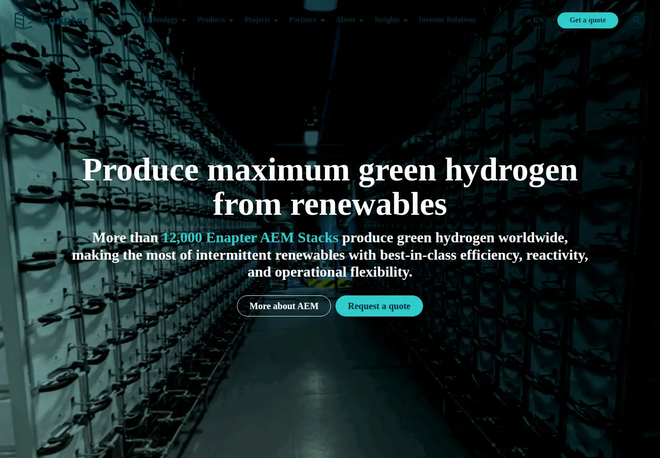Screen dimensions: 660x458
Task: Click the More about AEM button
Action: click(x=284, y=306)
